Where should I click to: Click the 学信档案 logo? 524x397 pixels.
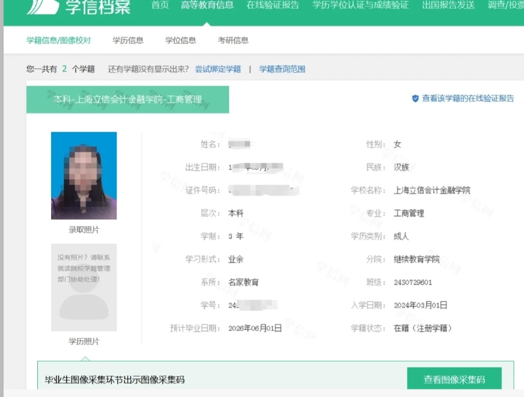79,7
